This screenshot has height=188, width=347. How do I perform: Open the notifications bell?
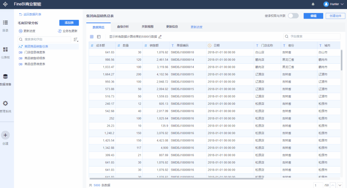click(313, 4)
